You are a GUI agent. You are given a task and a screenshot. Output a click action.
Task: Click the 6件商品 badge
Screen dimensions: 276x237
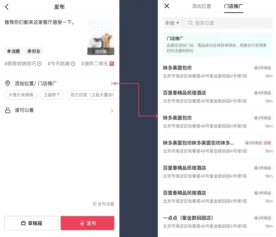click(263, 93)
